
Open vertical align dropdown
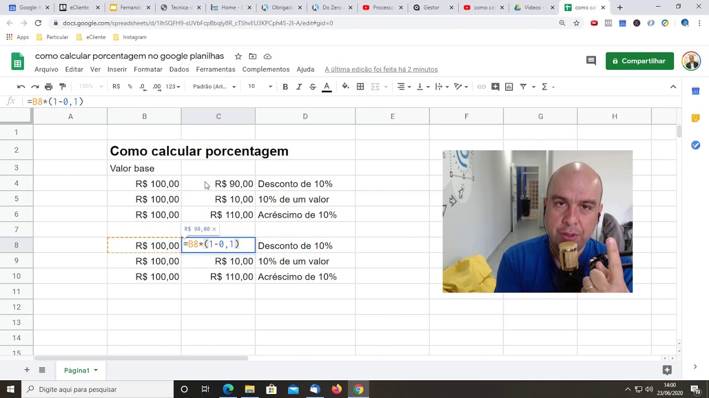tap(423, 87)
